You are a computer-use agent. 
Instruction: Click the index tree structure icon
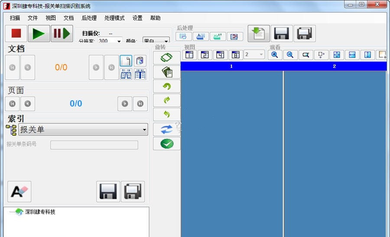click(x=11, y=130)
